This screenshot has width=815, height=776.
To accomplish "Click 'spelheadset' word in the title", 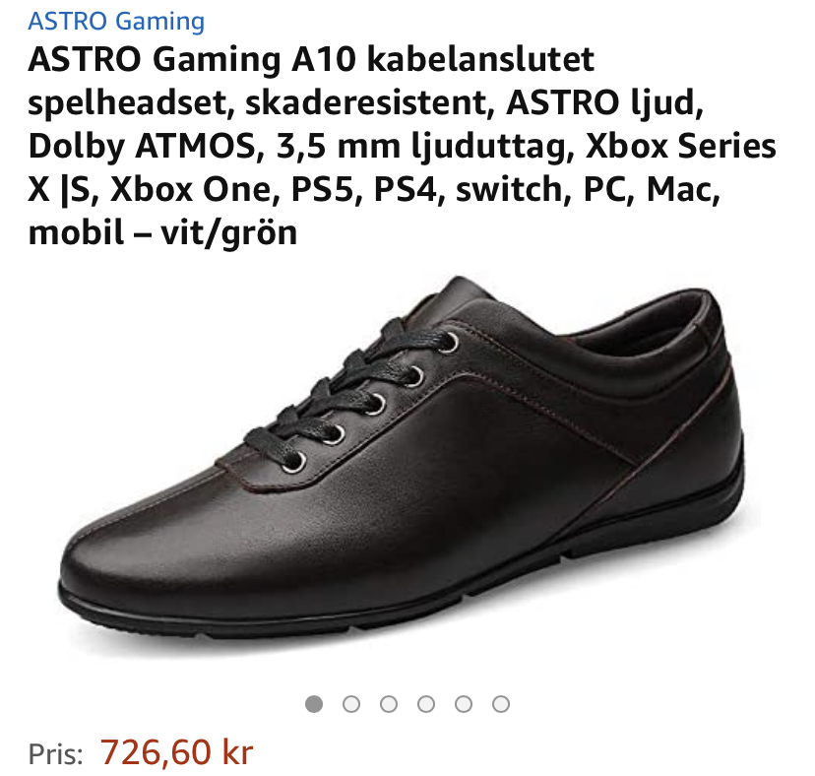I will [x=127, y=103].
